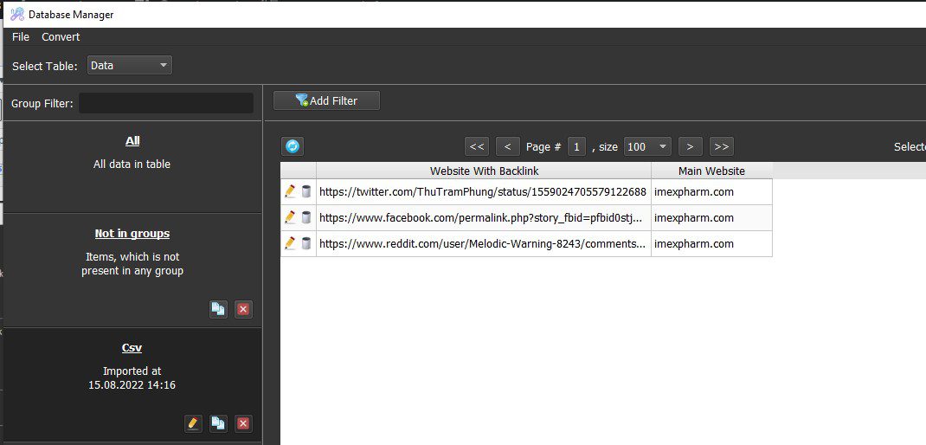The width and height of the screenshot is (926, 445).
Task: Delete the facebook.com backlink row
Action: (x=305, y=217)
